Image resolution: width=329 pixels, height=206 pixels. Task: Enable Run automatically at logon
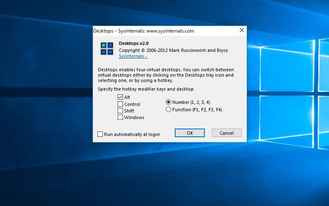click(x=100, y=134)
